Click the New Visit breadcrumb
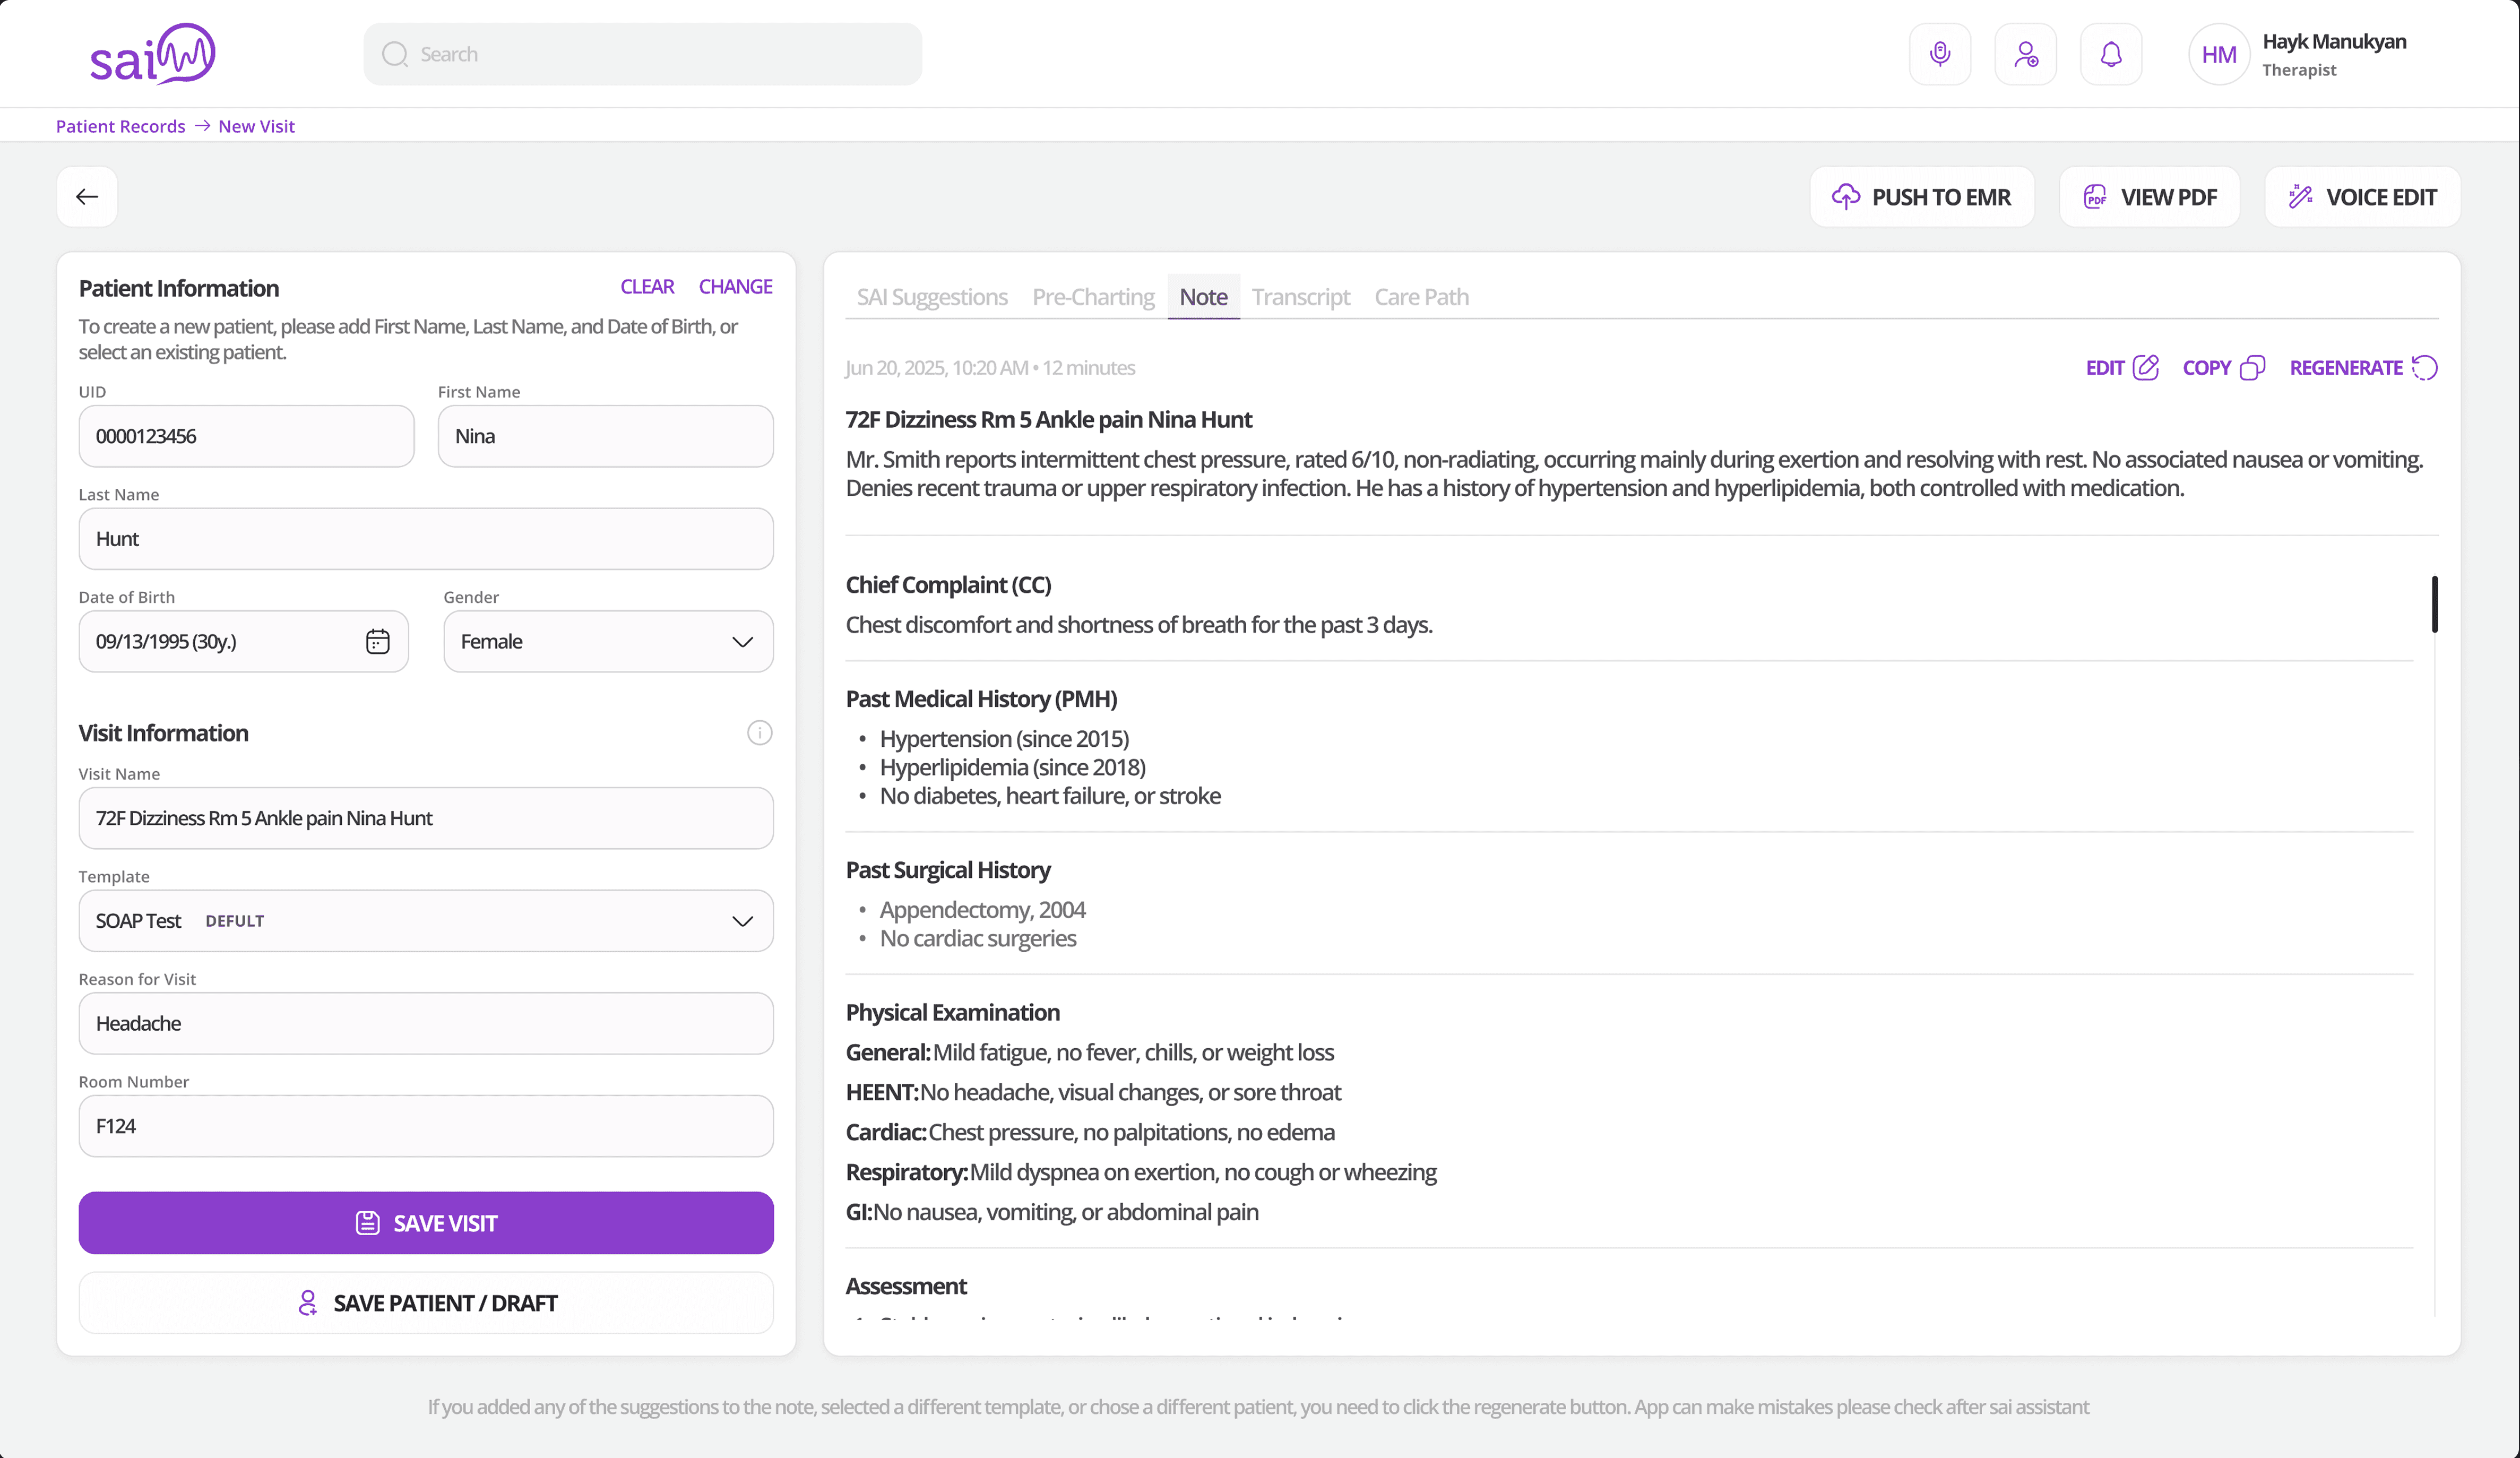Image resolution: width=2520 pixels, height=1458 pixels. coord(256,126)
